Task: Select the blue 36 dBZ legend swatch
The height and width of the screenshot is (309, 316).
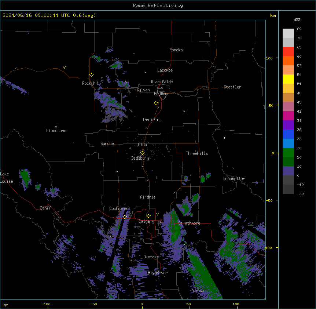Action: tap(288, 134)
